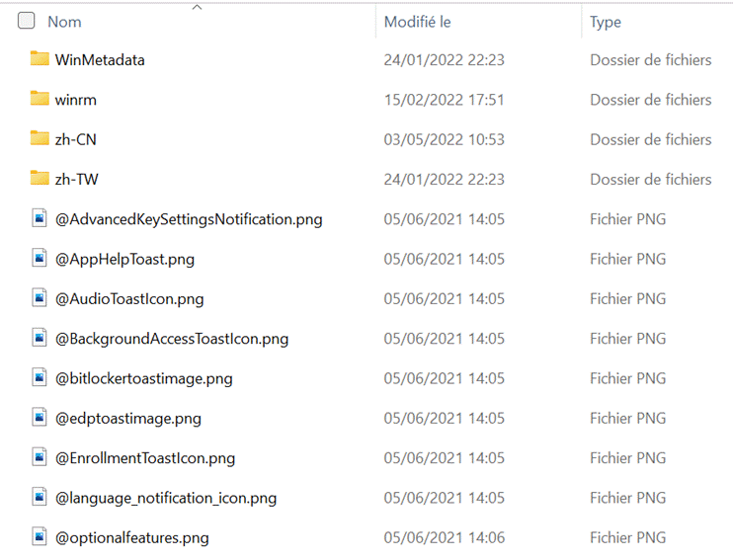Select the zh-CN folder icon
Screen dimensions: 733x559
(x=40, y=138)
